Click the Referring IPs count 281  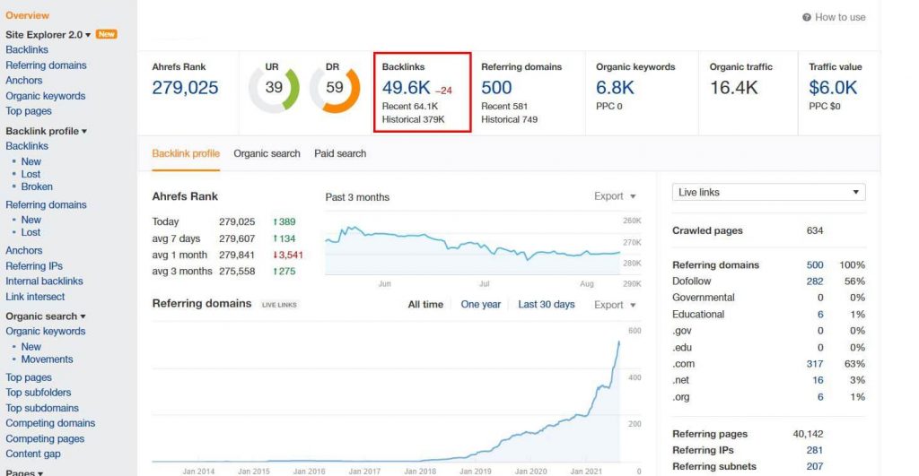[x=815, y=450]
